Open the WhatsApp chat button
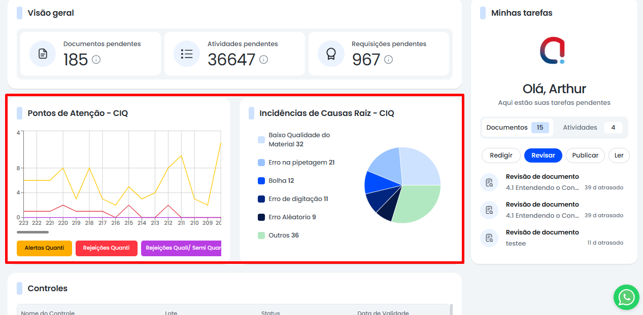Image resolution: width=643 pixels, height=315 pixels. [626, 297]
